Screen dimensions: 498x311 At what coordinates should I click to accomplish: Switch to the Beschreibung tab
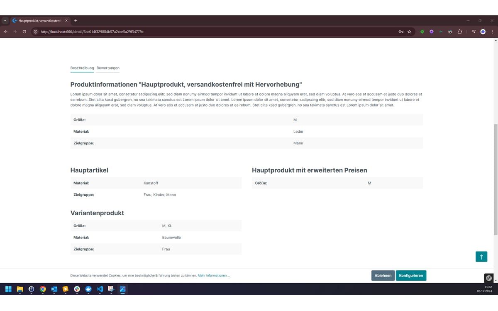pyautogui.click(x=82, y=68)
